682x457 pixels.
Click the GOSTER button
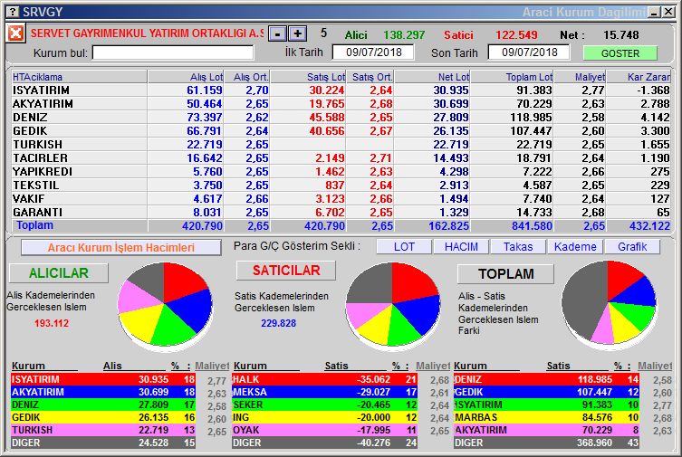[x=620, y=53]
